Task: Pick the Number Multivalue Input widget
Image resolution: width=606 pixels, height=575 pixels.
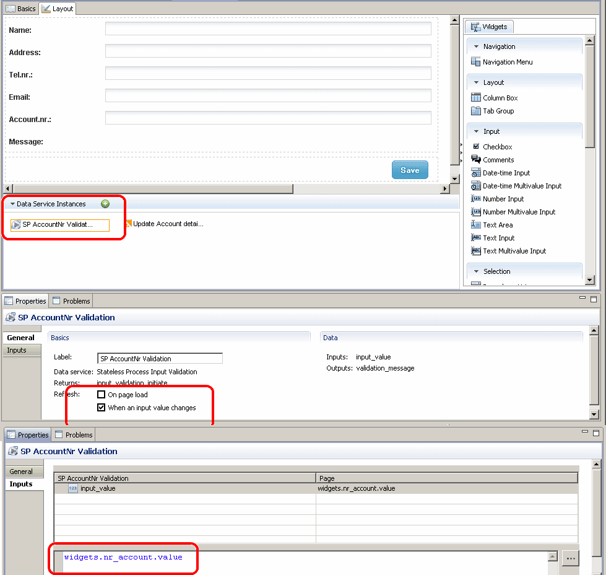Action: click(513, 212)
